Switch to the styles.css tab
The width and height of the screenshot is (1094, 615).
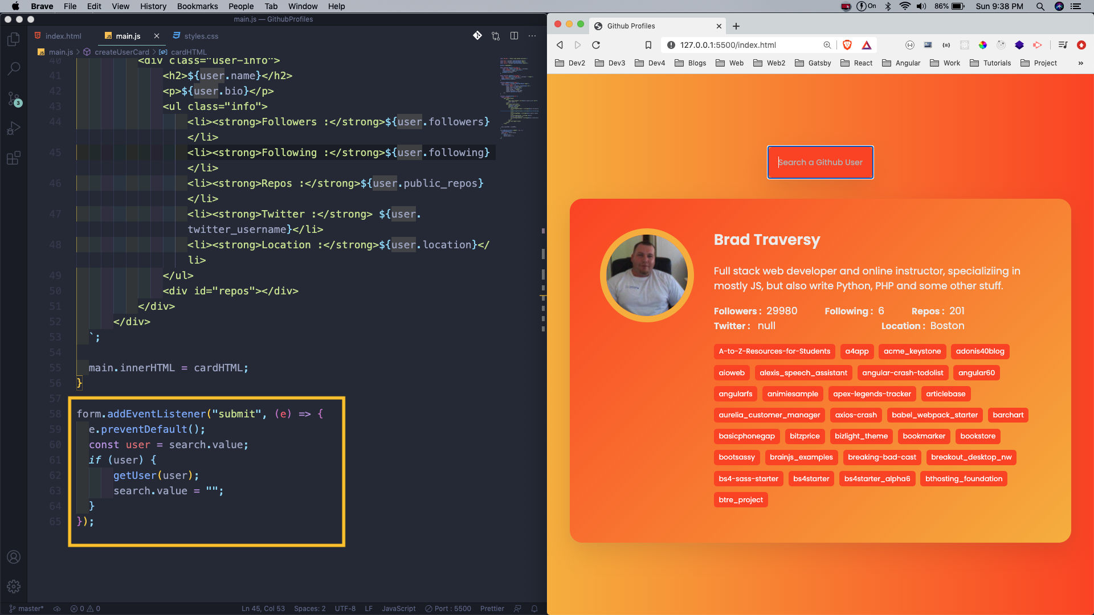pos(196,36)
